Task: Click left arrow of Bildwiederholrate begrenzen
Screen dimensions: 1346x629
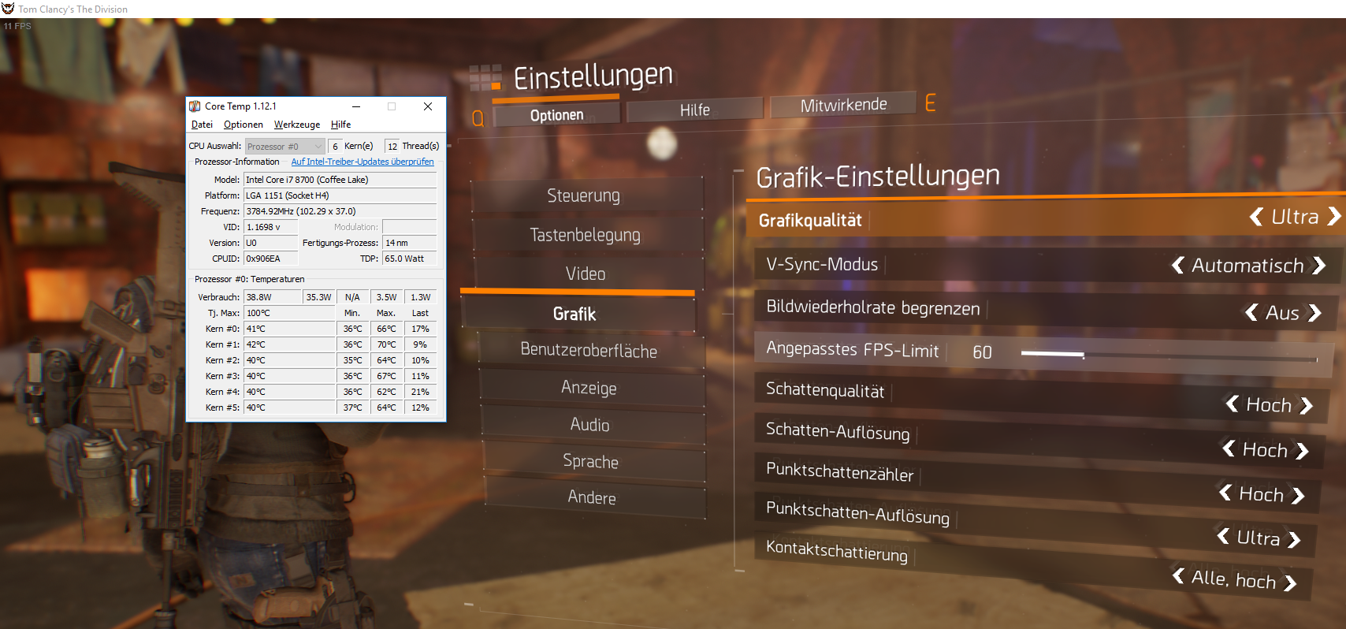Action: [x=1251, y=312]
